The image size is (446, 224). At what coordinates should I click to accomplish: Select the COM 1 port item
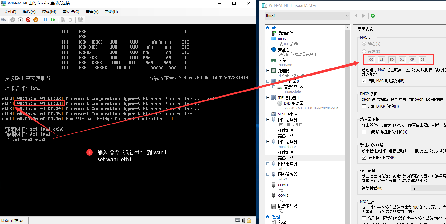pyautogui.click(x=283, y=185)
